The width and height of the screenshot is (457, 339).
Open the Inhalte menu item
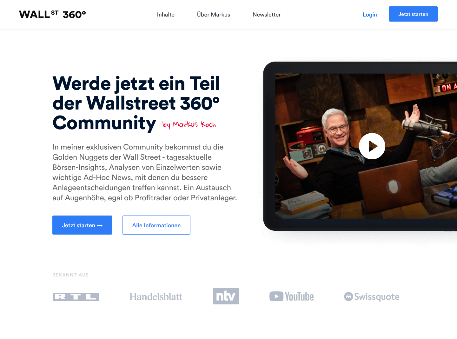click(166, 15)
